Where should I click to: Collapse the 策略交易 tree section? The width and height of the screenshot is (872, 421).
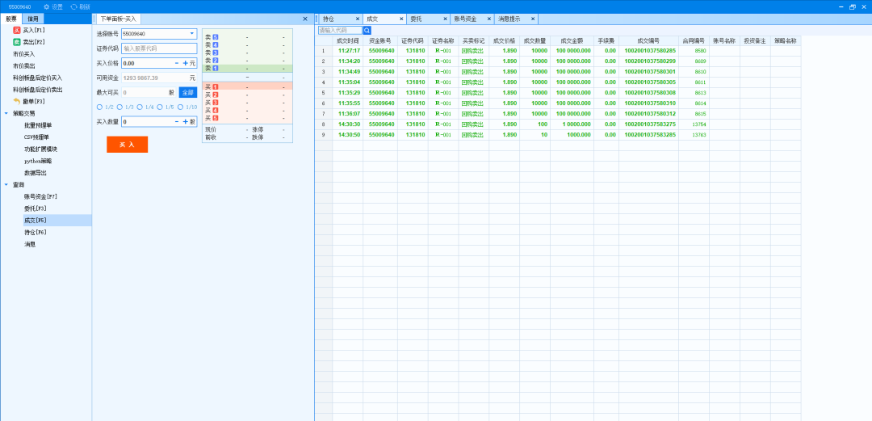click(6, 113)
